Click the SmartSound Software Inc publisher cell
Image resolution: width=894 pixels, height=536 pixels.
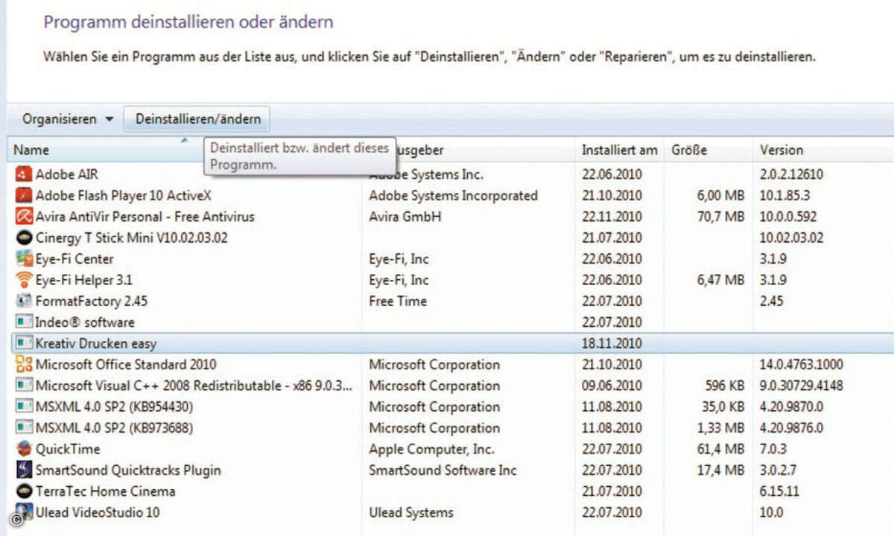[443, 470]
